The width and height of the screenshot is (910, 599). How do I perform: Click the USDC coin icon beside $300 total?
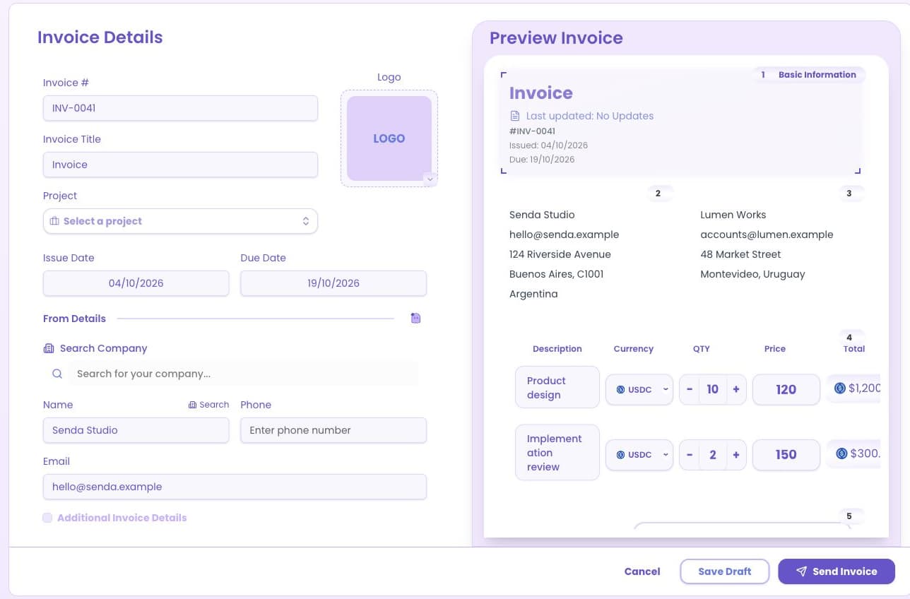pyautogui.click(x=841, y=453)
